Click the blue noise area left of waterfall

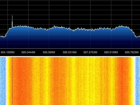(x=3, y=81)
